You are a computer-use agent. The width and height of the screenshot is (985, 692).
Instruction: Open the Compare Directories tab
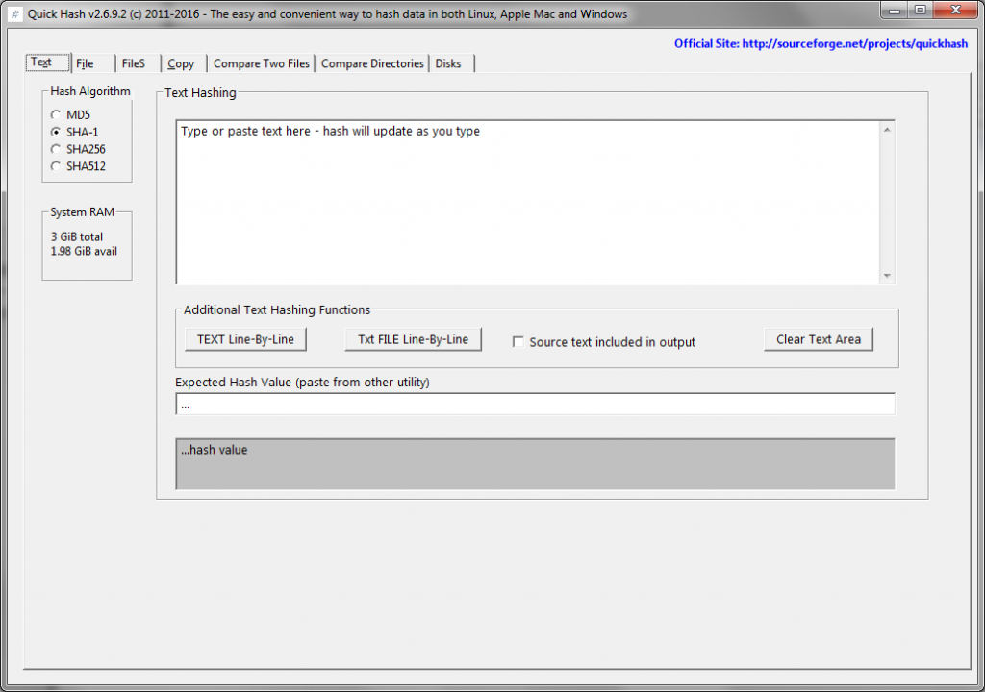click(373, 62)
